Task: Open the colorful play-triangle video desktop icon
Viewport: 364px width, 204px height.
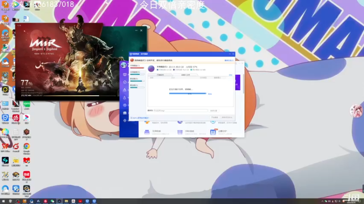Action: (x=26, y=118)
